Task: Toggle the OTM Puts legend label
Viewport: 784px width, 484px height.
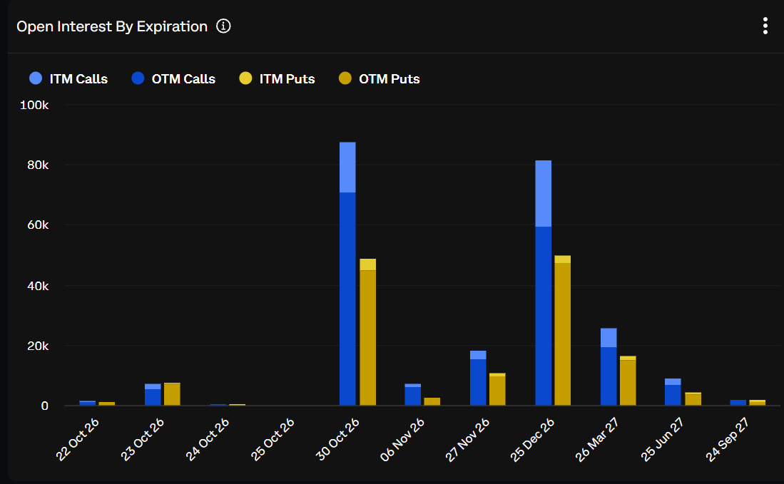Action: (x=389, y=79)
